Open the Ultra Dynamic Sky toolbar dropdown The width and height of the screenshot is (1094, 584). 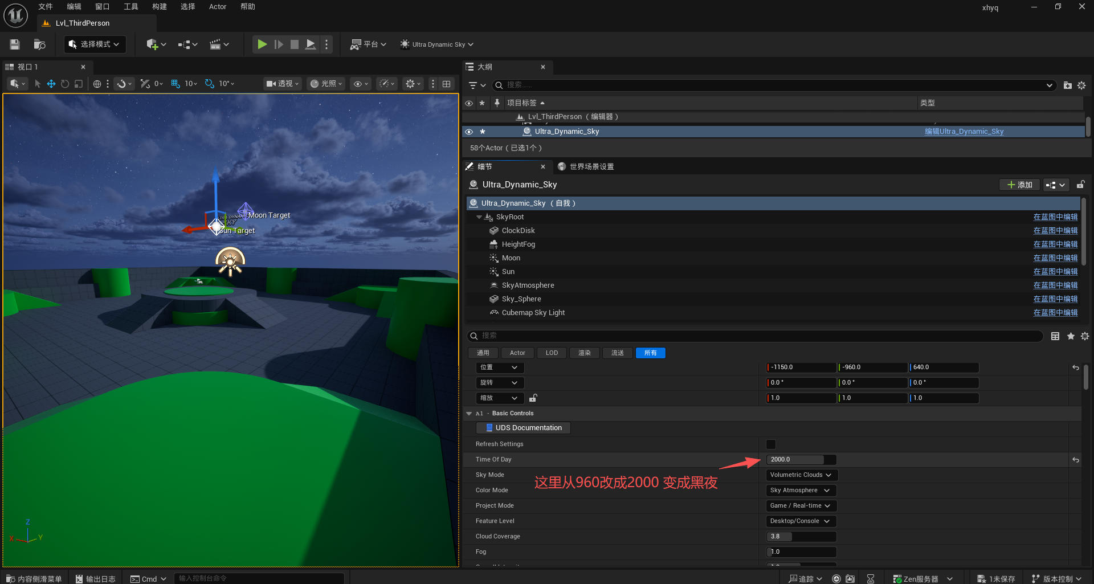click(x=437, y=44)
